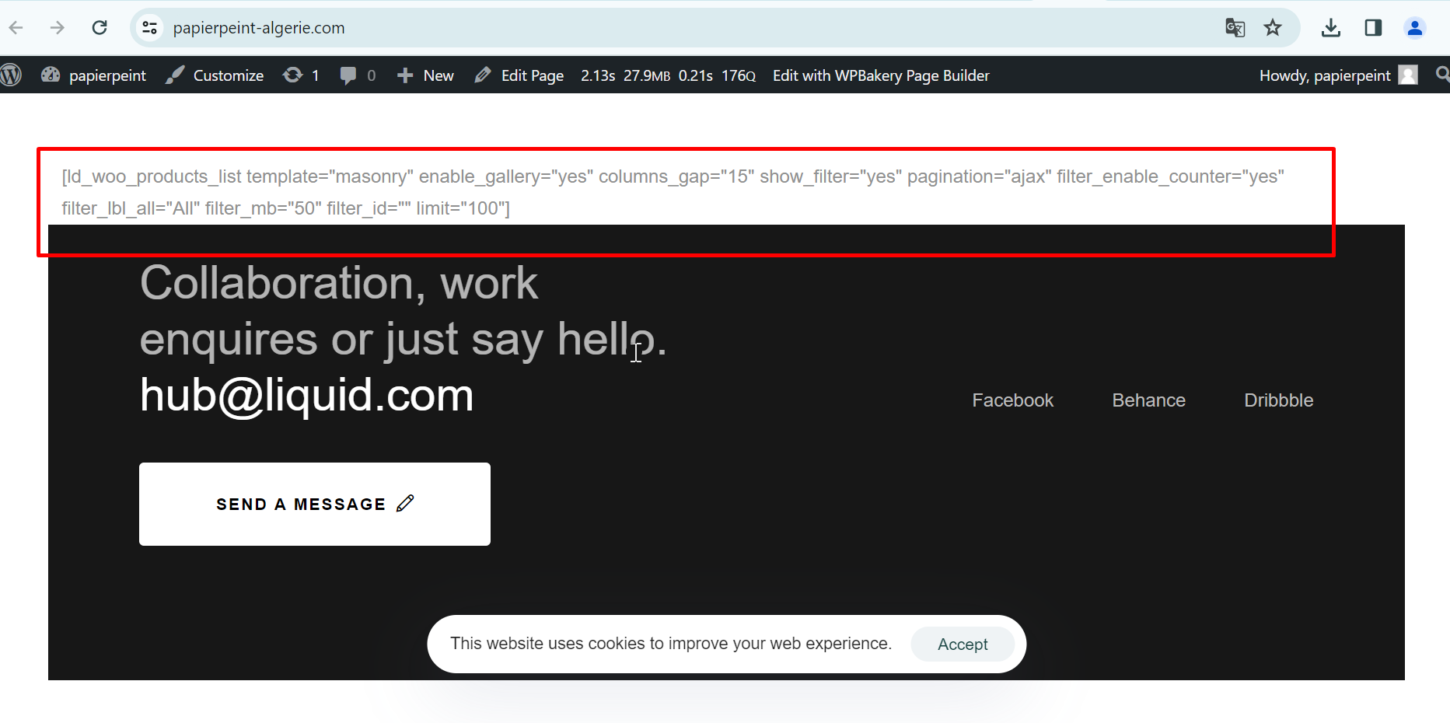Expand the Howdy, papierpeint account menu

pyautogui.click(x=1336, y=75)
